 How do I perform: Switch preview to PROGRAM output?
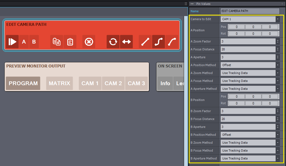click(23, 83)
